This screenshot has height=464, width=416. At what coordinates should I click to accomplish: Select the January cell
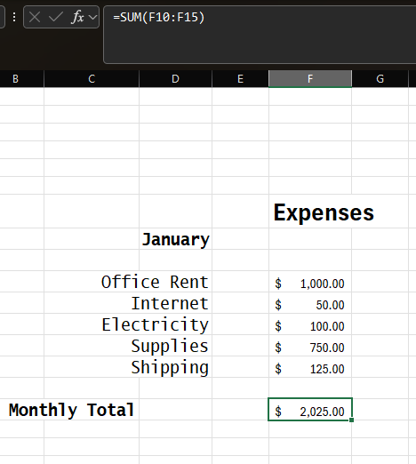tap(175, 239)
